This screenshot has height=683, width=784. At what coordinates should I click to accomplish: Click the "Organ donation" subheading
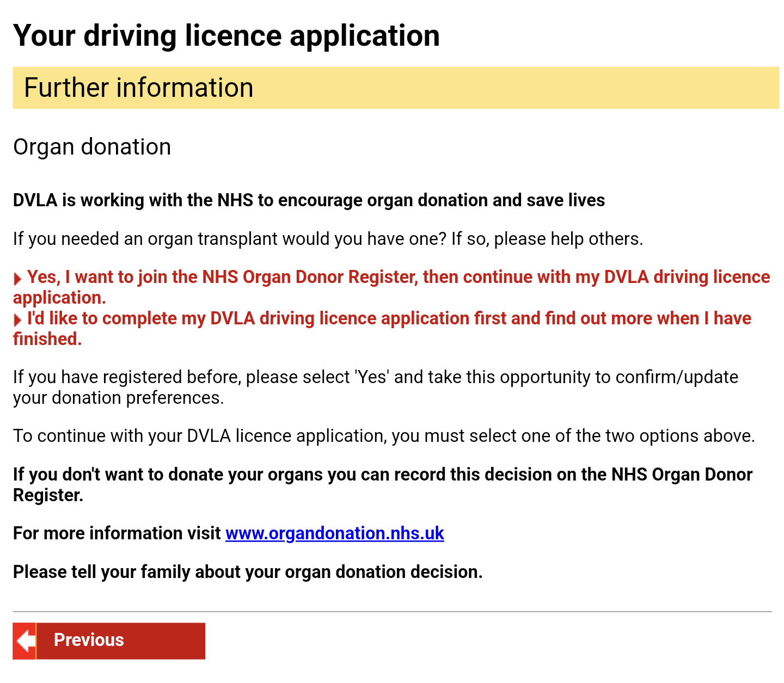click(x=92, y=147)
